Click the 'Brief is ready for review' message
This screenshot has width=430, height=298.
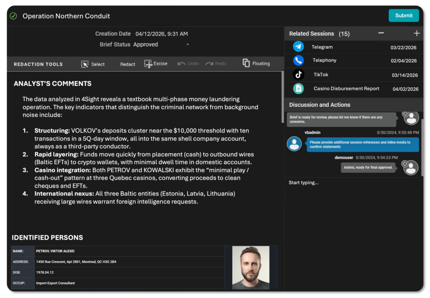(x=341, y=119)
